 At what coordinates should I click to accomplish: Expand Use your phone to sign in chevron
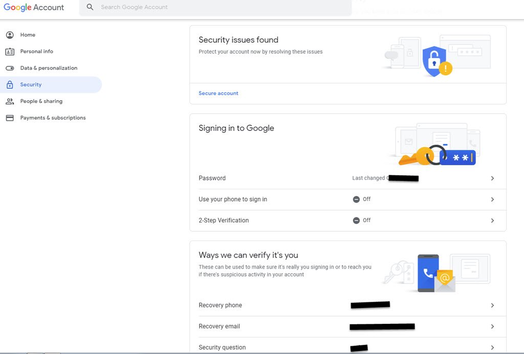click(x=492, y=200)
